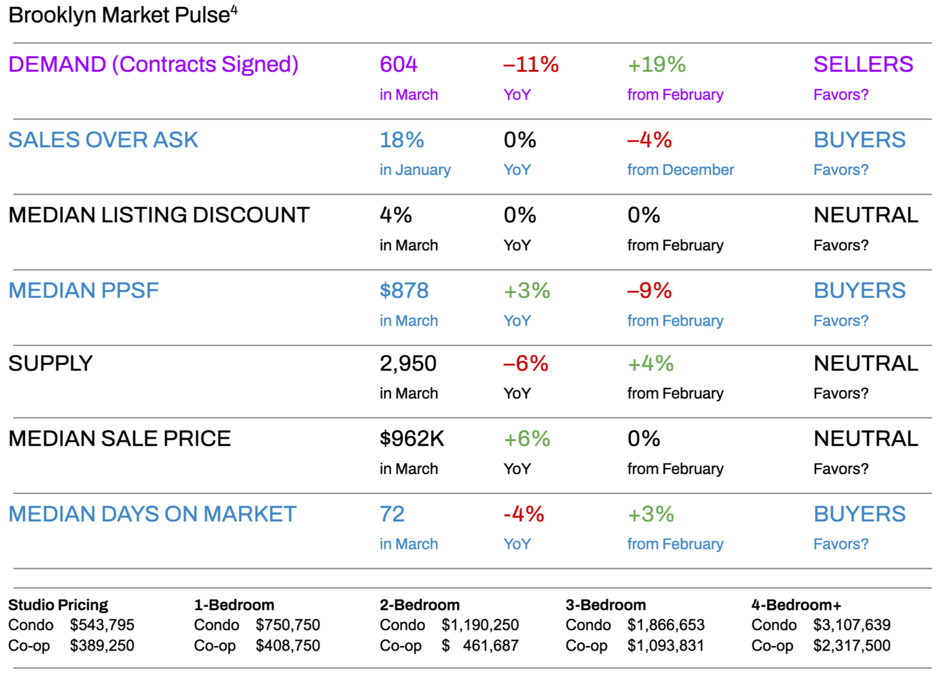Open the MEDIAN DAYS ON MARKET heading
The image size is (938, 677).
pyautogui.click(x=152, y=514)
